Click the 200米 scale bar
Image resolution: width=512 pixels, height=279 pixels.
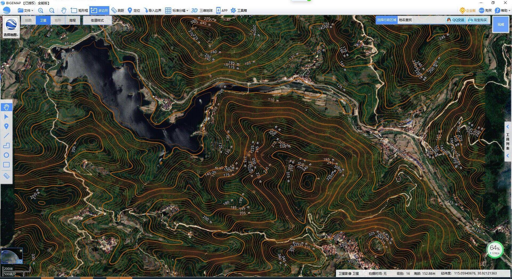point(17,269)
